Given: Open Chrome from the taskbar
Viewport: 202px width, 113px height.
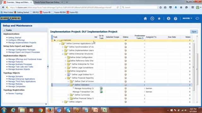Looking at the screenshot, I should tap(41, 110).
